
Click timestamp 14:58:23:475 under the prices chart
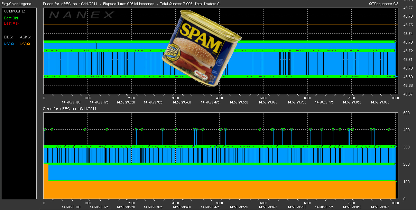(210, 102)
